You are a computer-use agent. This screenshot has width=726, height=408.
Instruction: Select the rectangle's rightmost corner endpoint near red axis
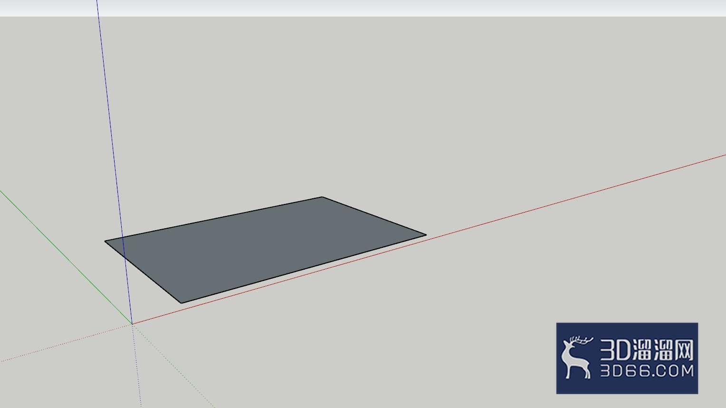tap(426, 234)
